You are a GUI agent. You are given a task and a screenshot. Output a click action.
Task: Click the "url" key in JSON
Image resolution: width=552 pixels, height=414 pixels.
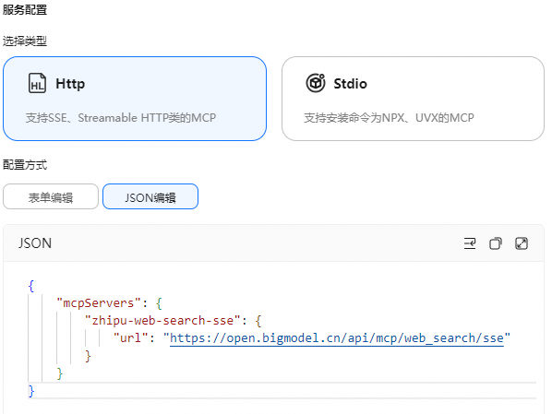coord(130,338)
